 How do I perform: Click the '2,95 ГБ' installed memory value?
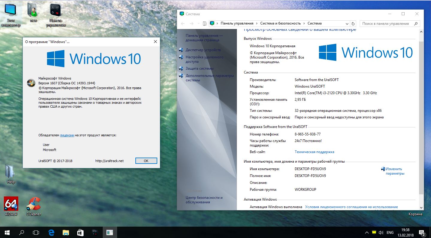[x=300, y=100]
